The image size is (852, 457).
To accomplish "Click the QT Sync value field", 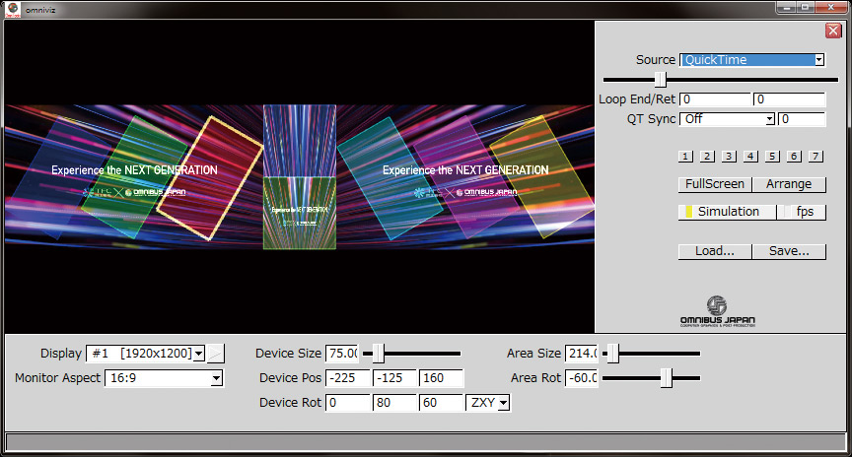I will [x=802, y=119].
